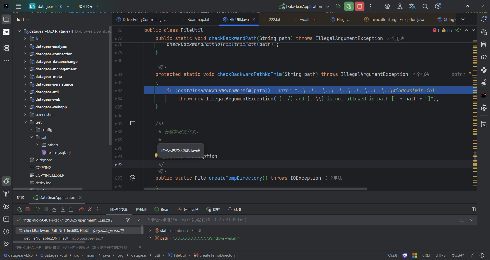Click Step Over in debug toolbar
This screenshot has height=260, width=490.
(x=54, y=209)
